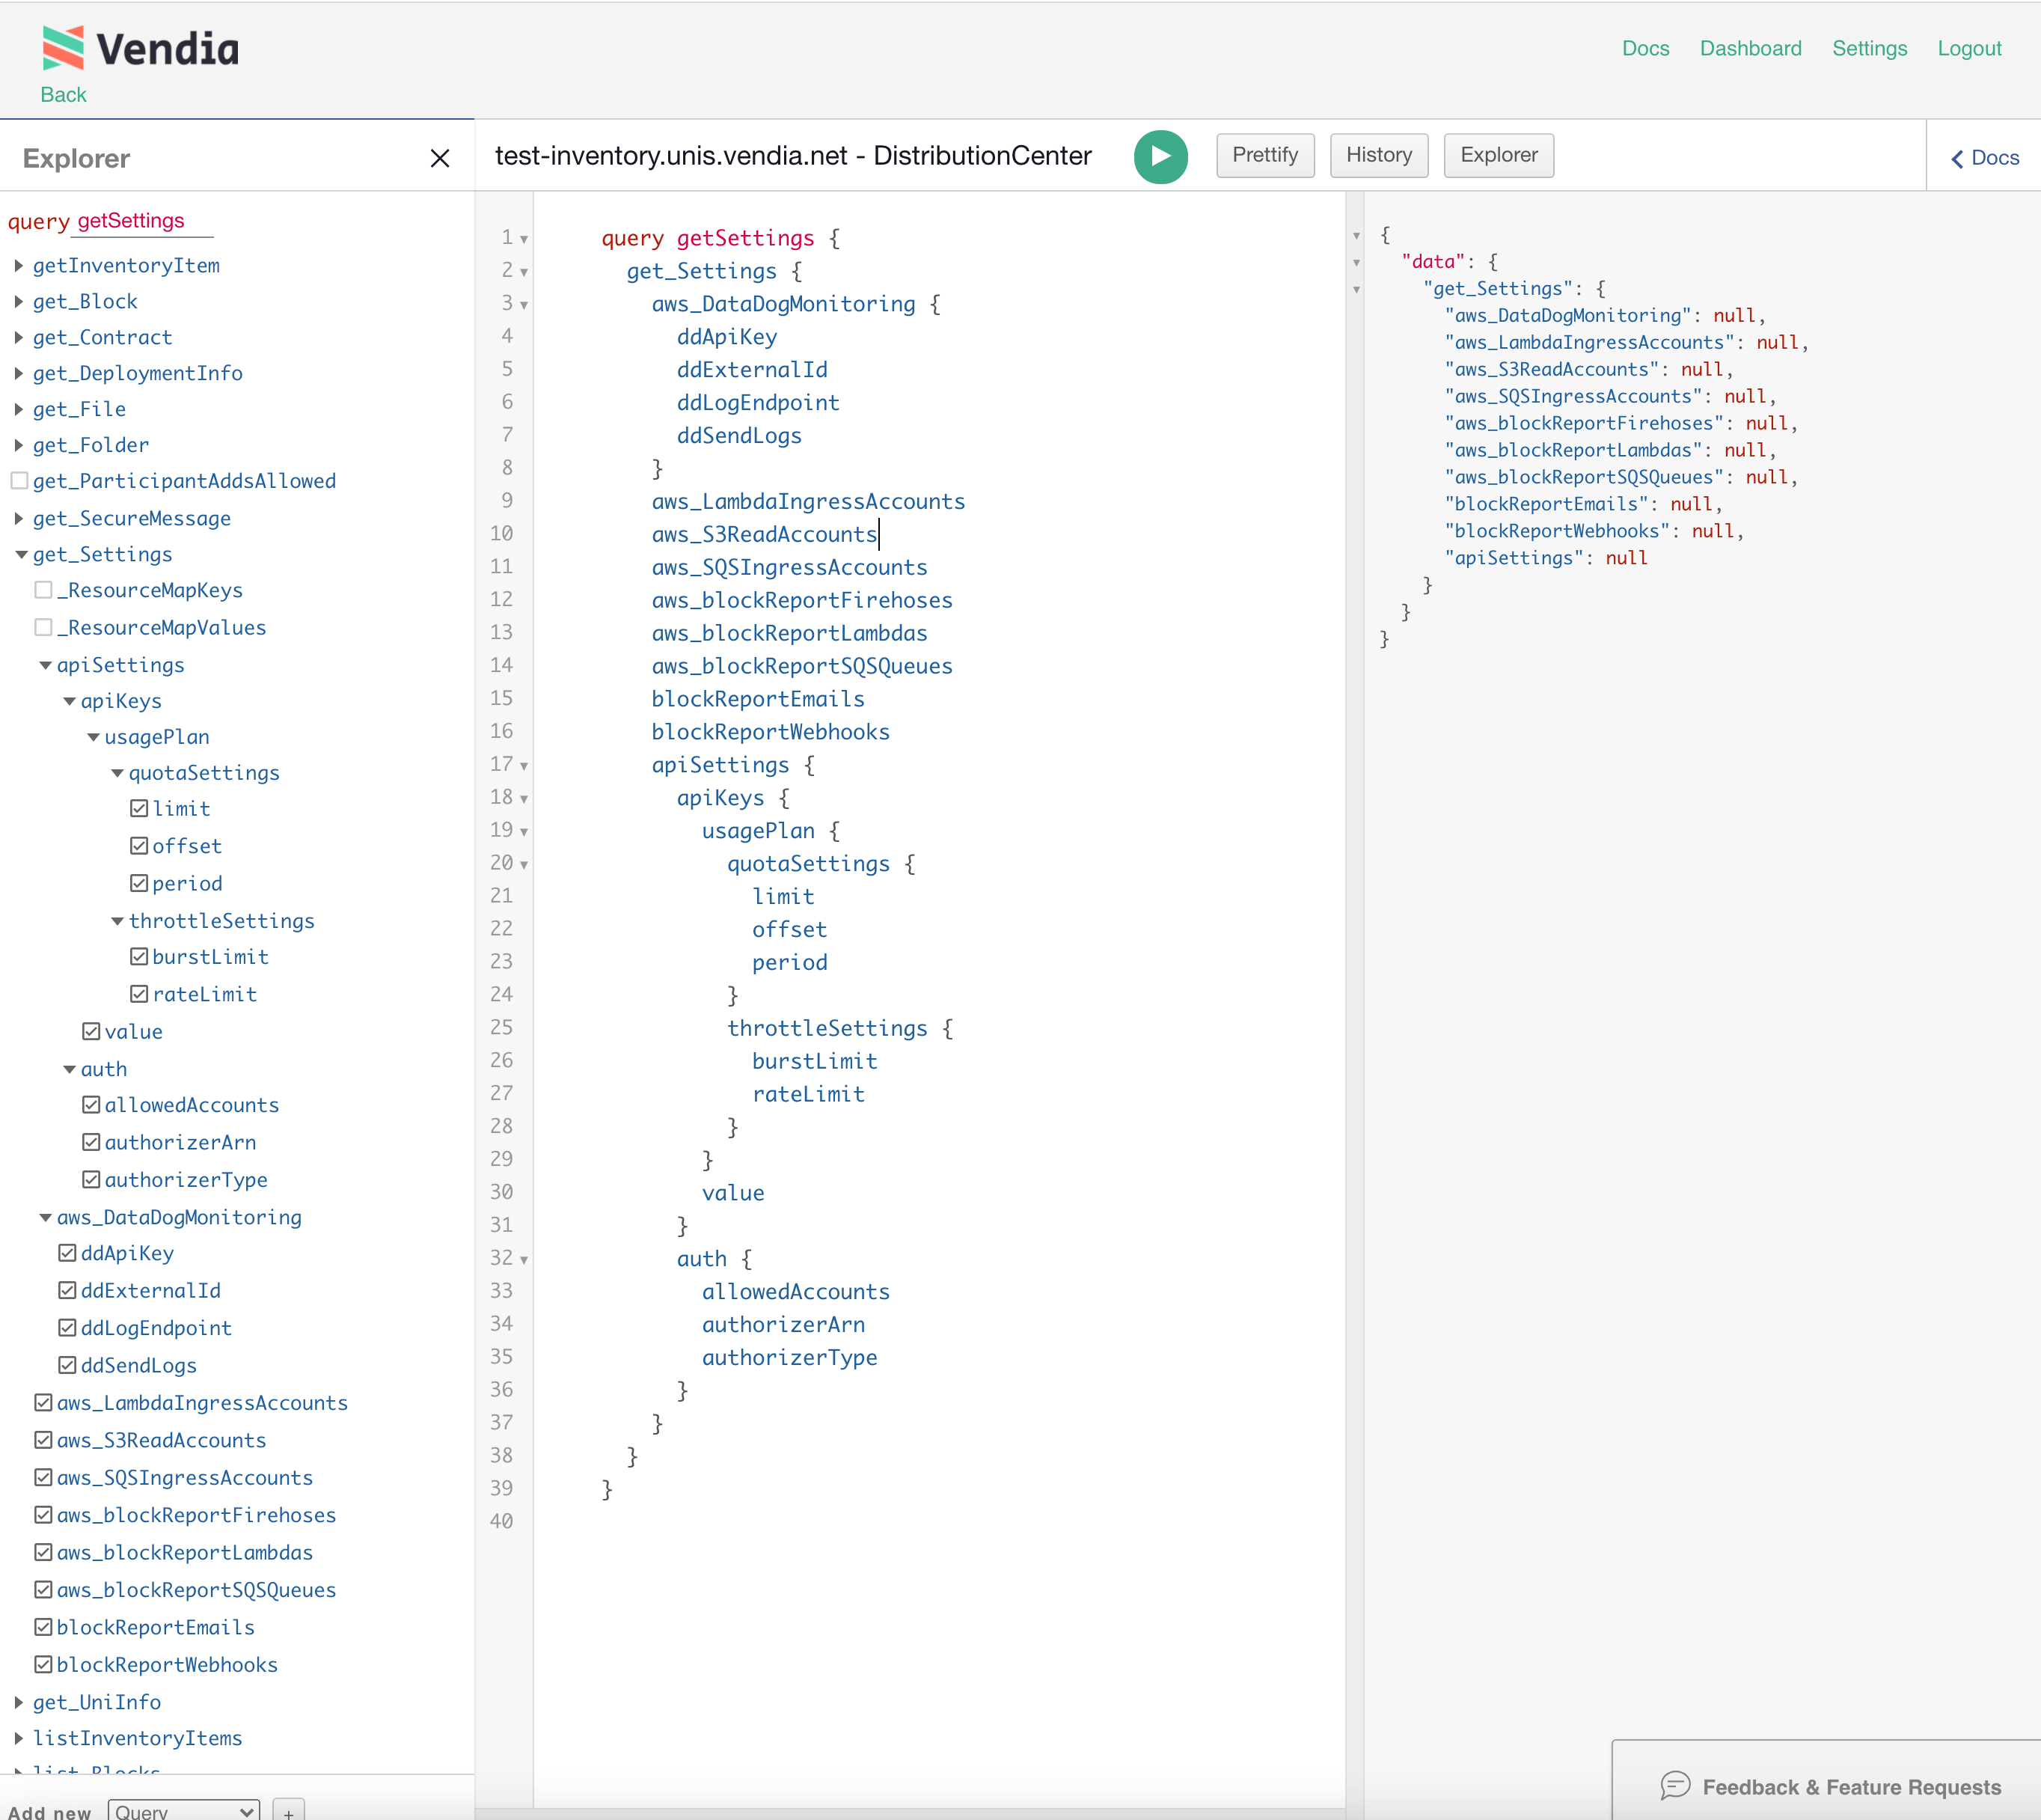Expand the get_File tree node
The width and height of the screenshot is (2041, 1820).
pos(19,409)
